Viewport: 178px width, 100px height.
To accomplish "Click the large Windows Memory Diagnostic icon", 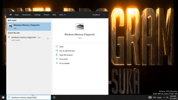I will pyautogui.click(x=80, y=27).
